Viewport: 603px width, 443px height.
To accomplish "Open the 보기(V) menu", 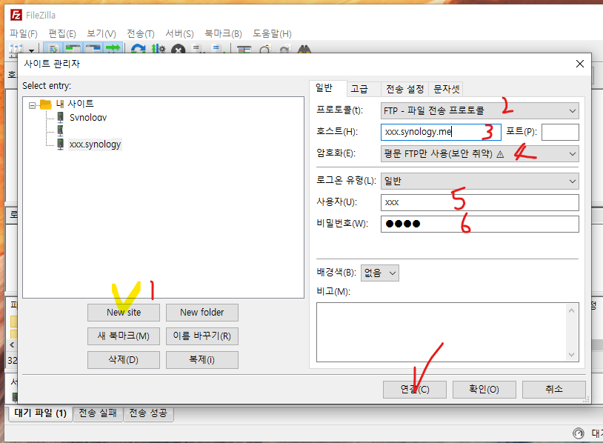I will (x=101, y=34).
